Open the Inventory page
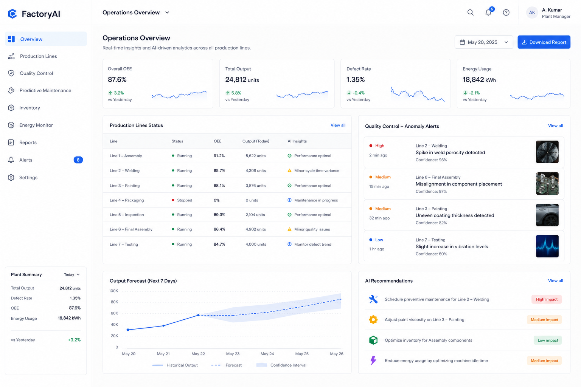The image size is (581, 387). [46, 108]
